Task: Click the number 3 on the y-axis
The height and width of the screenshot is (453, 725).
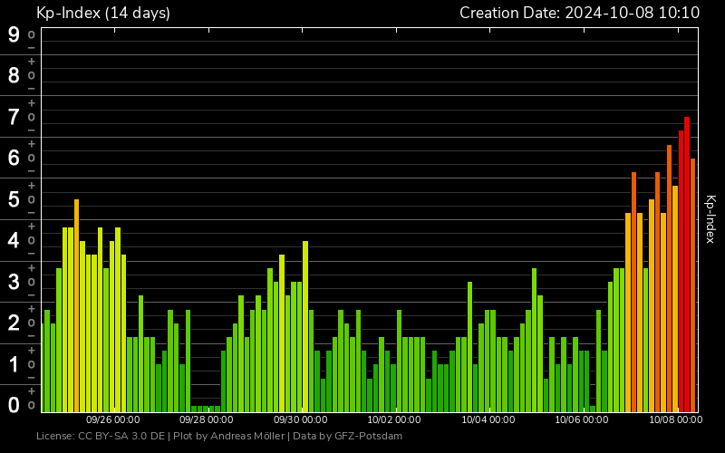Action: coord(14,282)
